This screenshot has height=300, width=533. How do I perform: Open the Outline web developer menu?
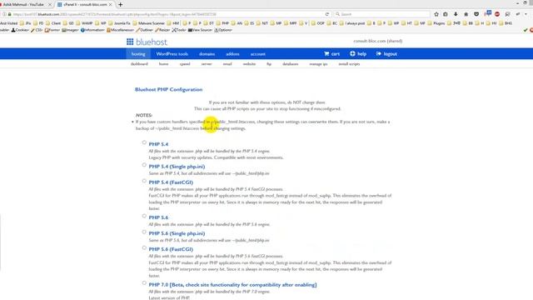tap(145, 30)
